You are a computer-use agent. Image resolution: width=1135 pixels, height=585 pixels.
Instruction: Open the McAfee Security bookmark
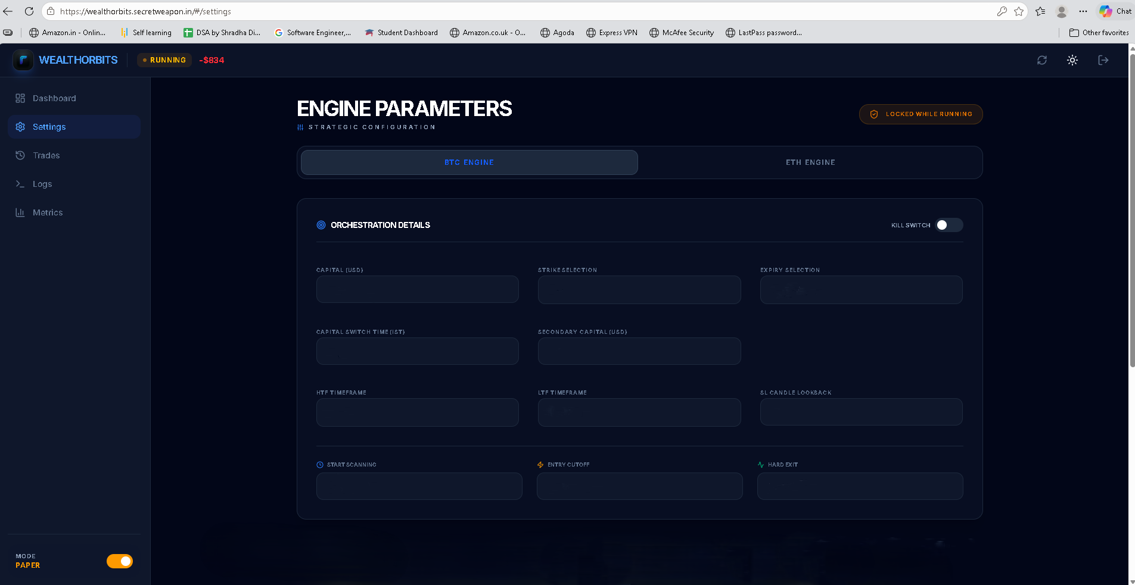(682, 33)
